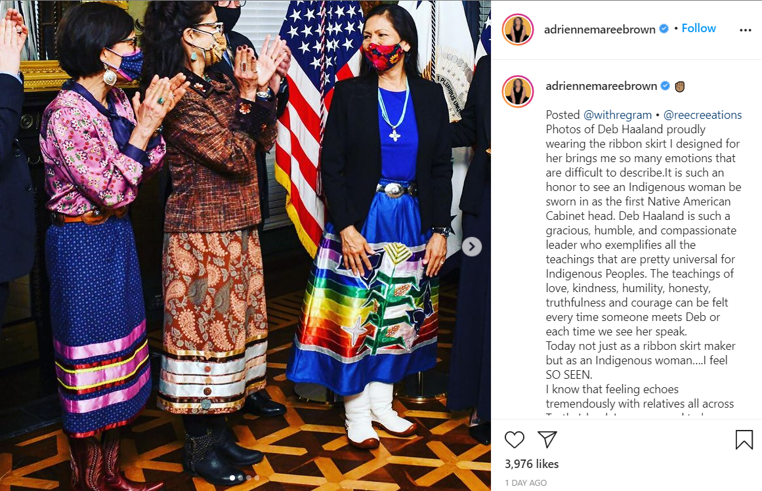Open the @withregram mention link
Image resolution: width=762 pixels, height=491 pixels.
[x=617, y=115]
